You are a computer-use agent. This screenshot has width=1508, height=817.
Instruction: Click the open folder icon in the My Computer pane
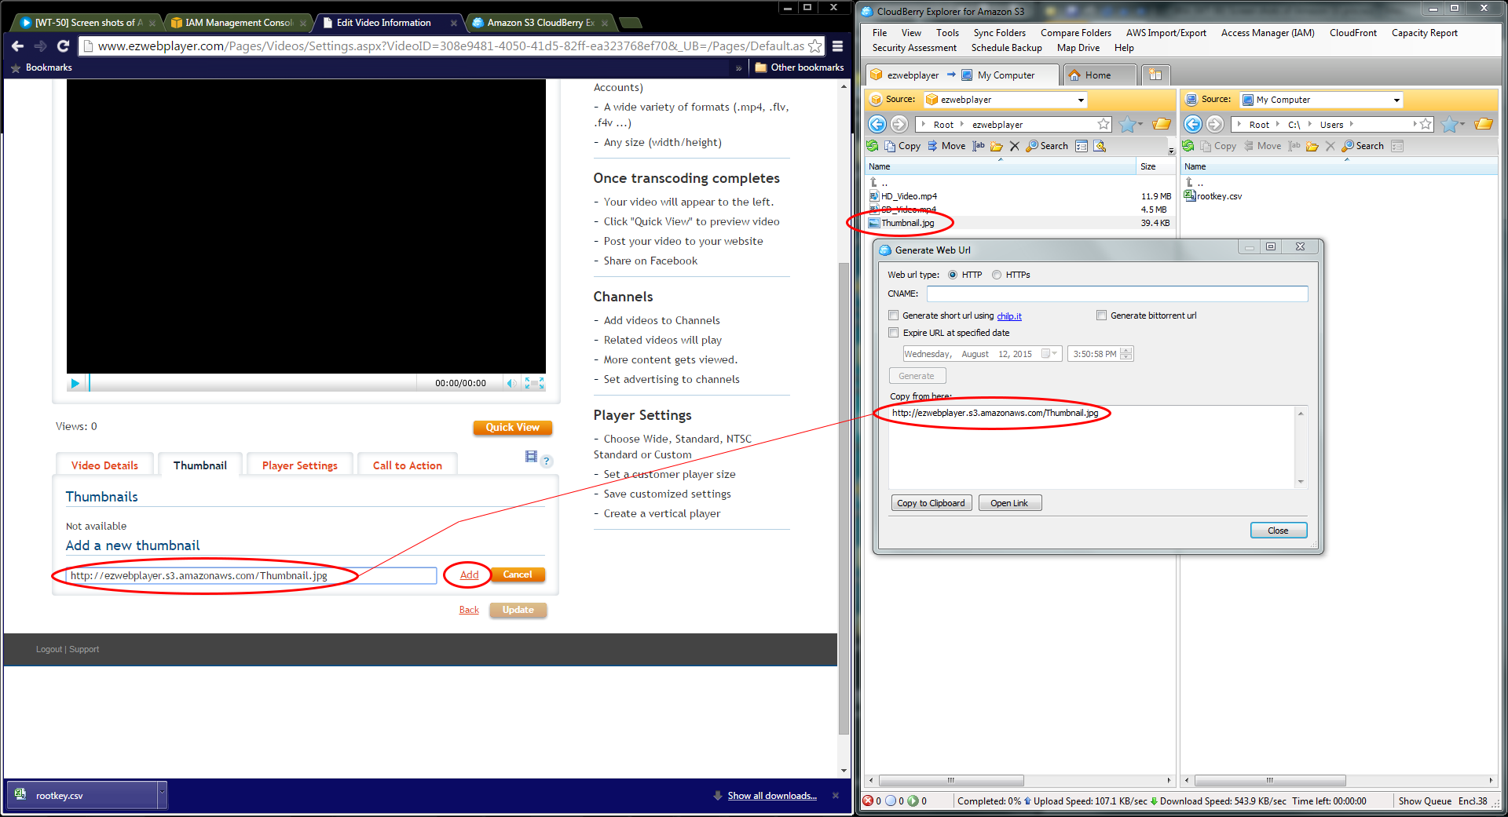[1484, 124]
